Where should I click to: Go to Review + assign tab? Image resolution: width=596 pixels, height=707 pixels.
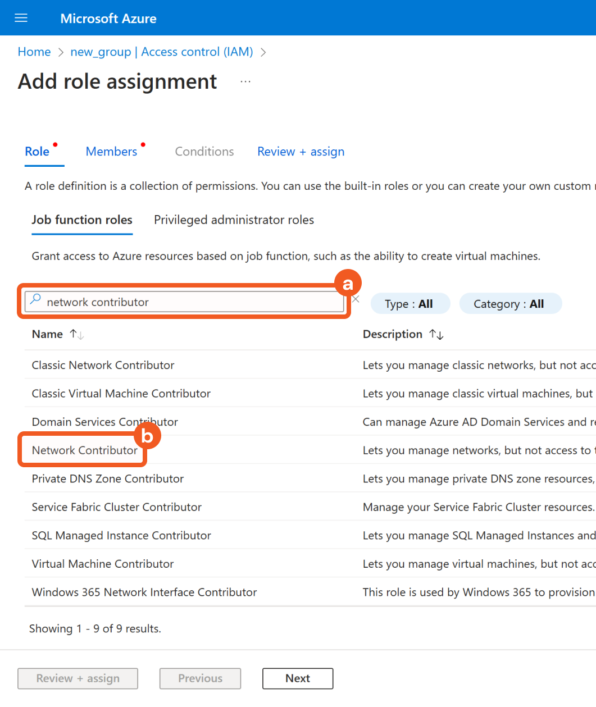(x=301, y=152)
